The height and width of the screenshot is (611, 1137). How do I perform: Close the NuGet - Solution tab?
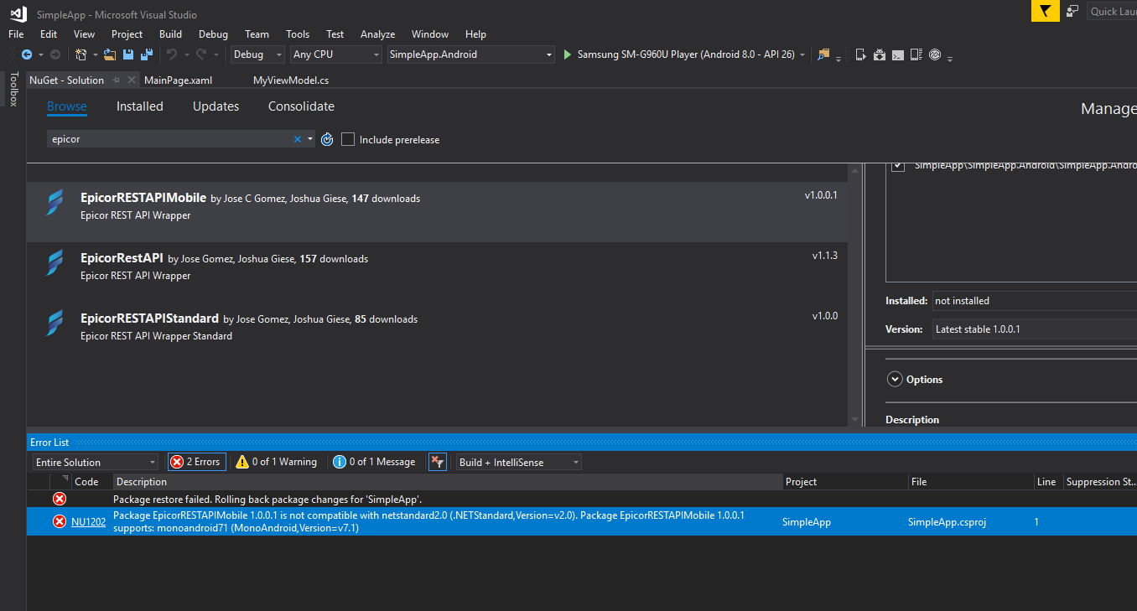(132, 80)
